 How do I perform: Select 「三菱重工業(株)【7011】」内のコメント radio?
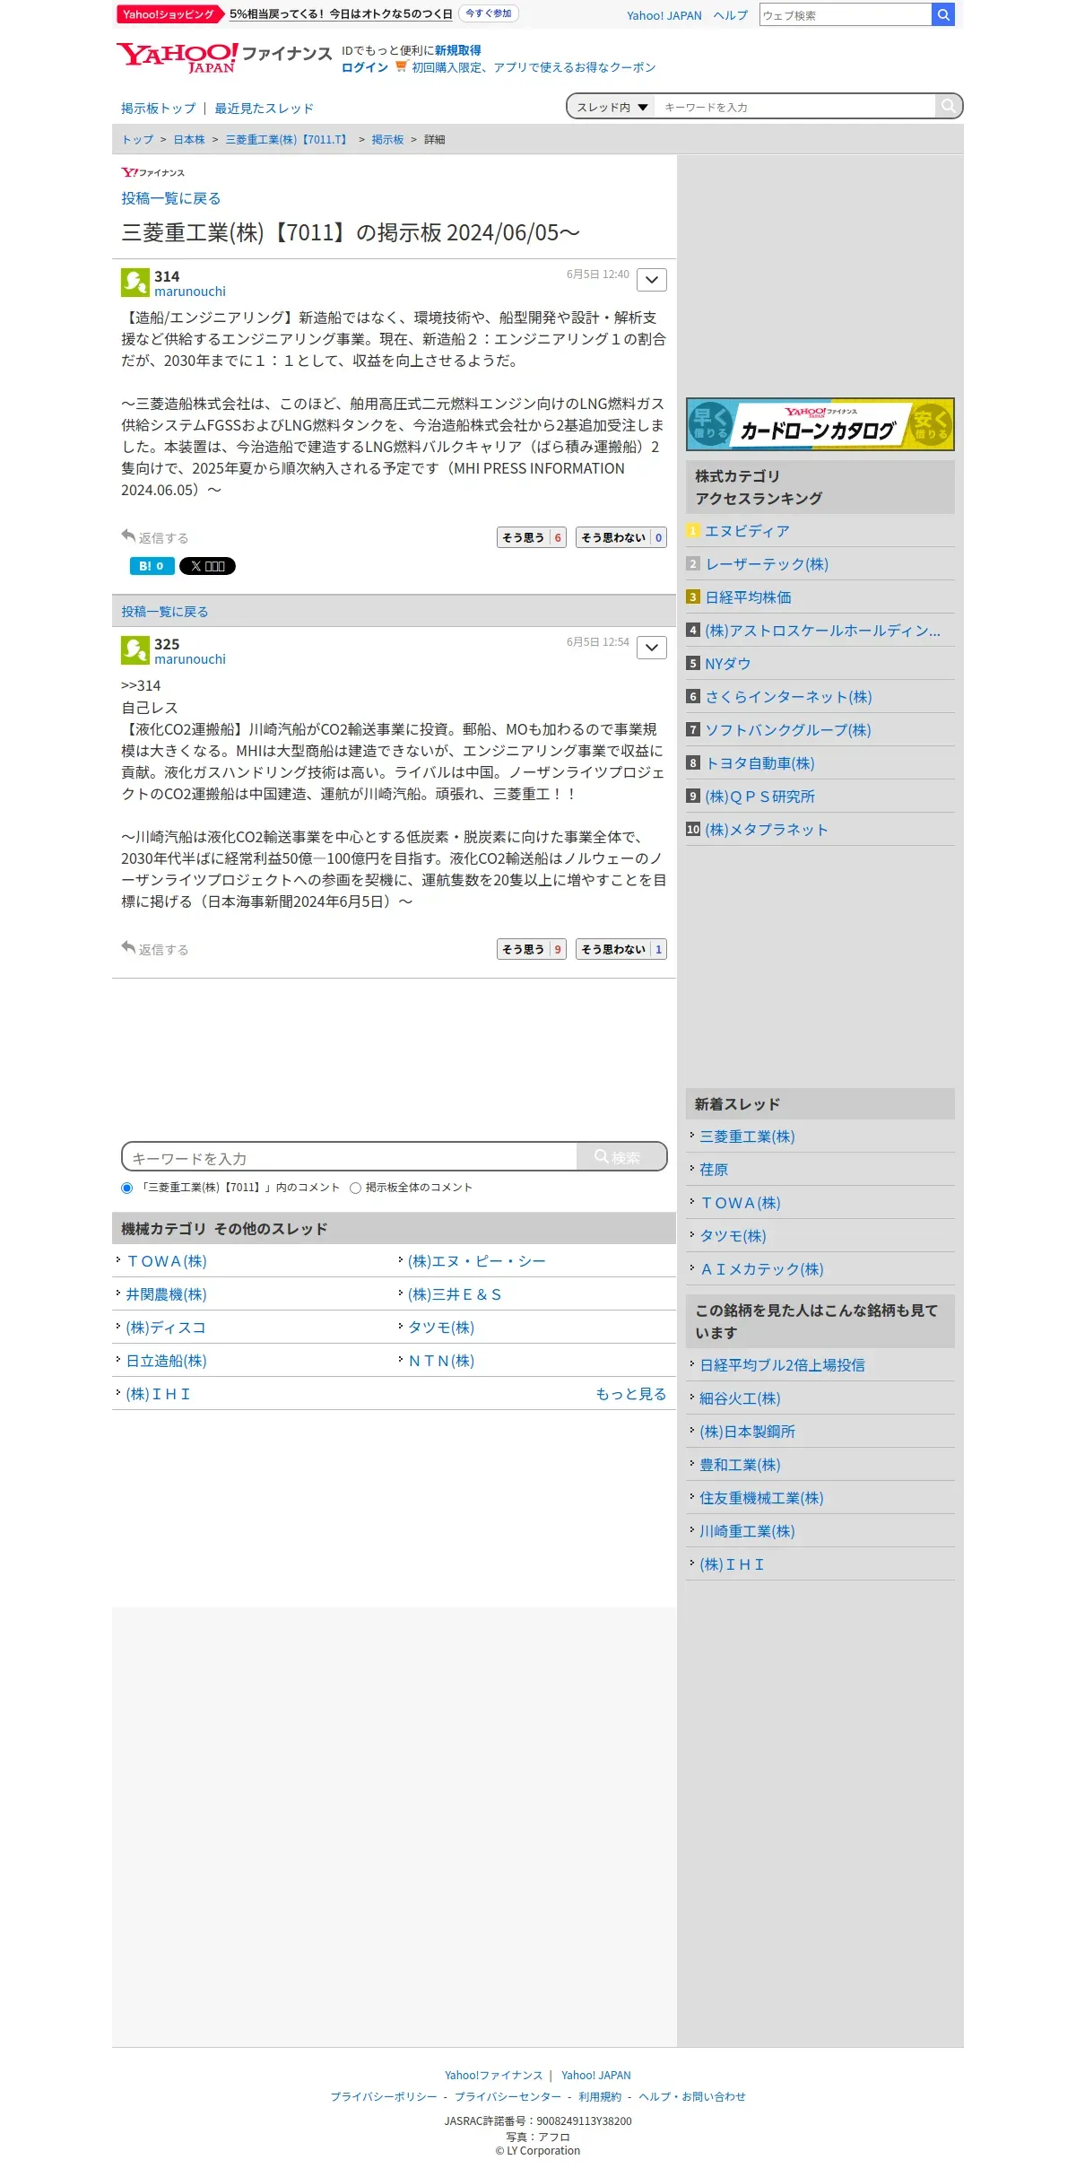pos(126,1188)
